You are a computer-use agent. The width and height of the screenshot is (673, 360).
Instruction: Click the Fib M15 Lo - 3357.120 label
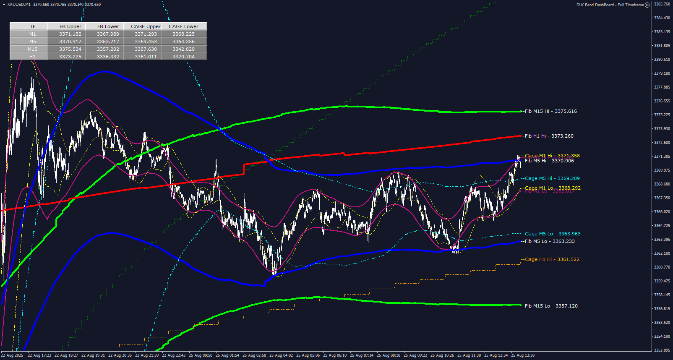tap(551, 306)
